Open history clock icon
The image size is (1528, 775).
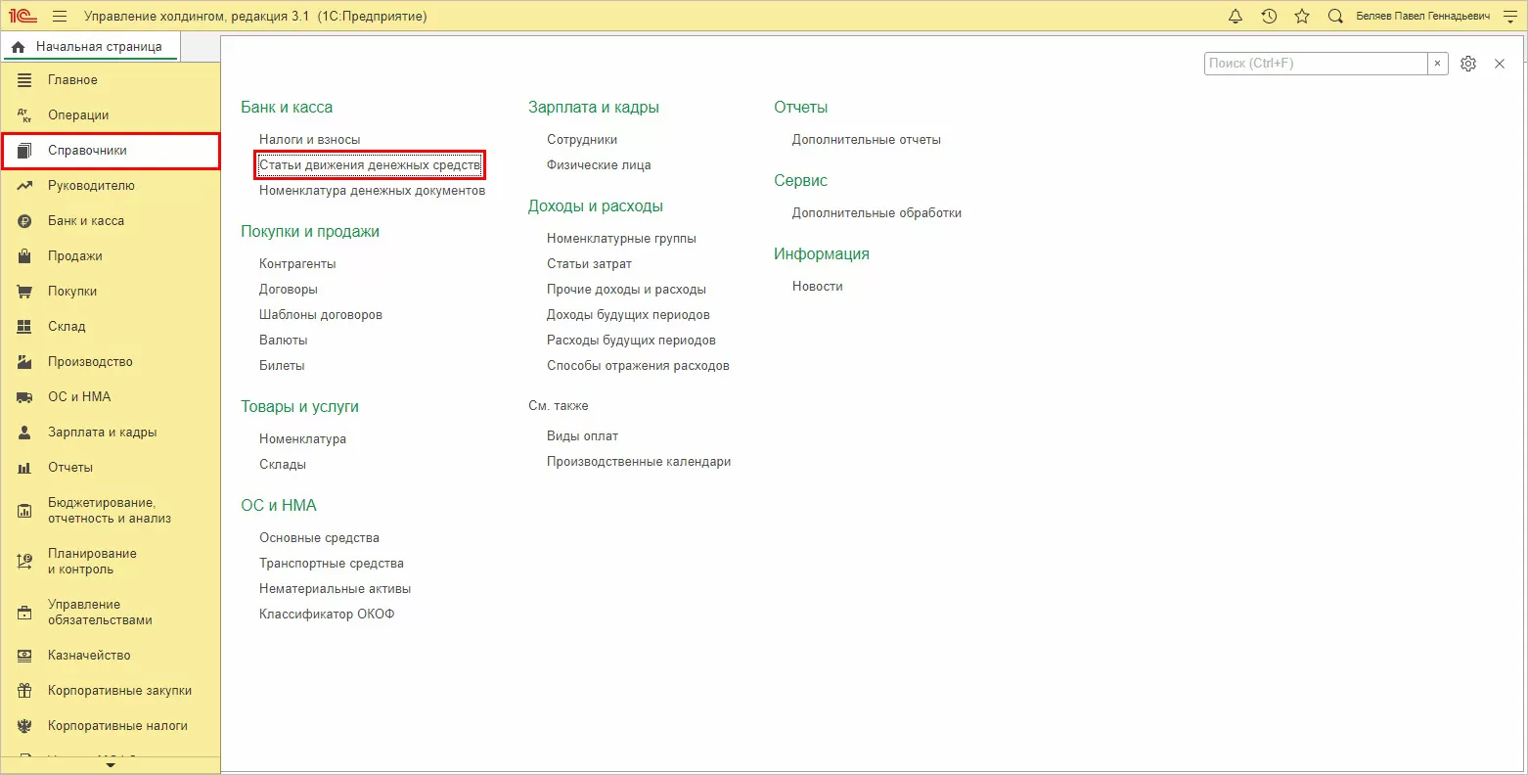pos(1269,16)
